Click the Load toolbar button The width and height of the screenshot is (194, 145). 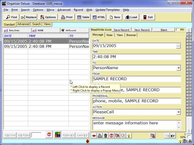131,17
